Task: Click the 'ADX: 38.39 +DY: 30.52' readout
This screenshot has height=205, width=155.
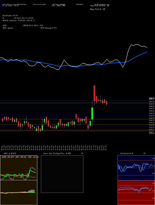Action: (x=20, y=157)
